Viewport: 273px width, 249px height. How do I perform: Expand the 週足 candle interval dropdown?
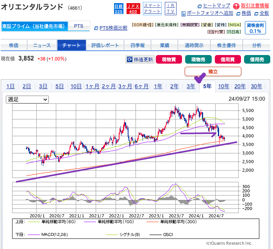(x=27, y=100)
